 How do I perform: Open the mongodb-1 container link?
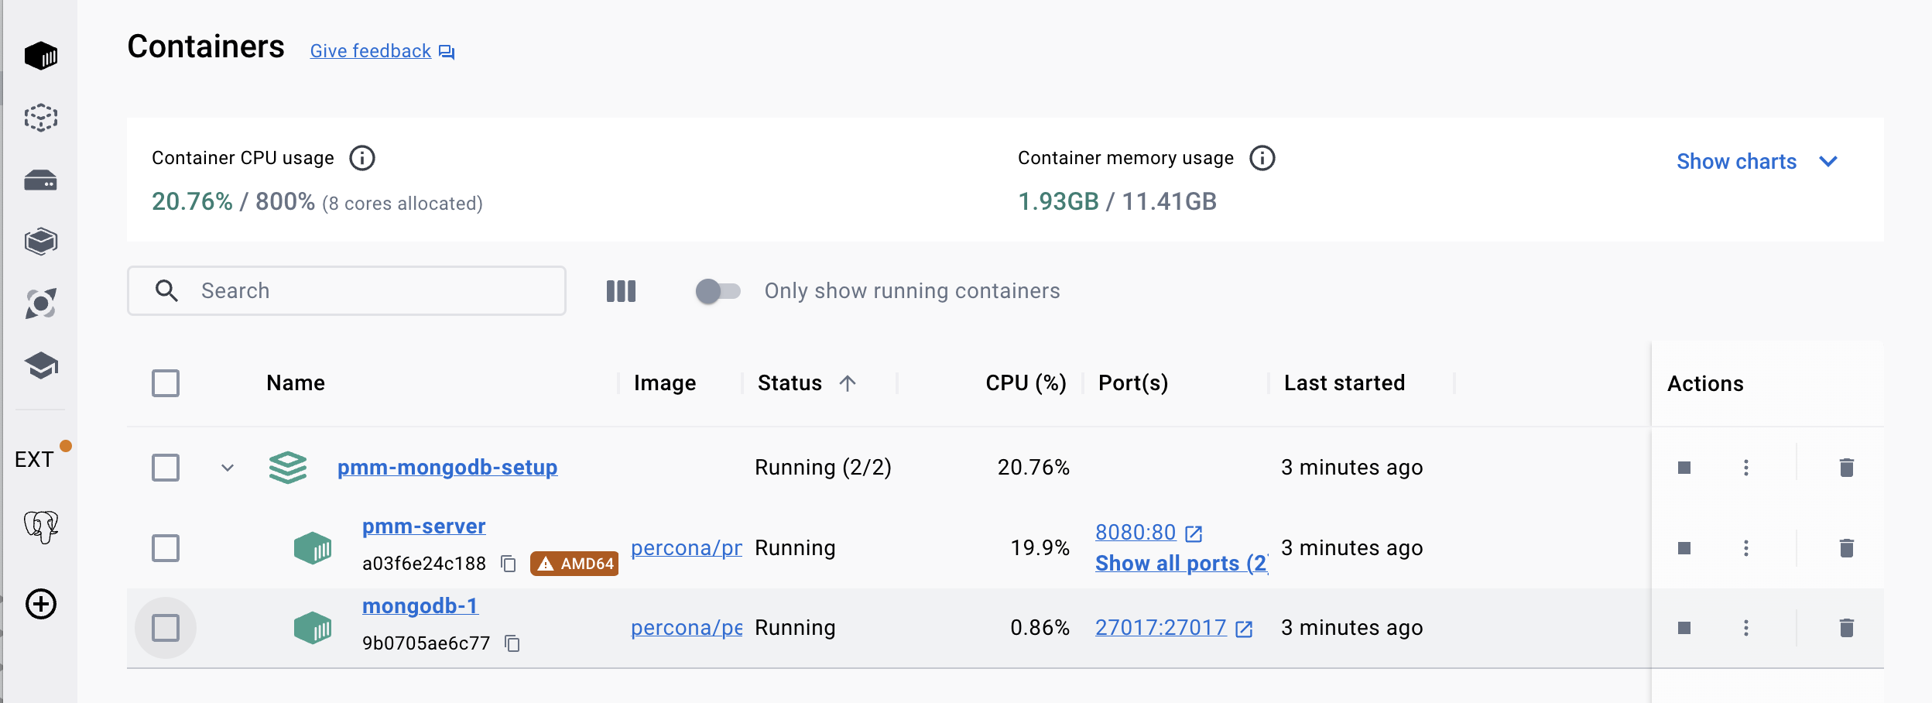point(420,606)
